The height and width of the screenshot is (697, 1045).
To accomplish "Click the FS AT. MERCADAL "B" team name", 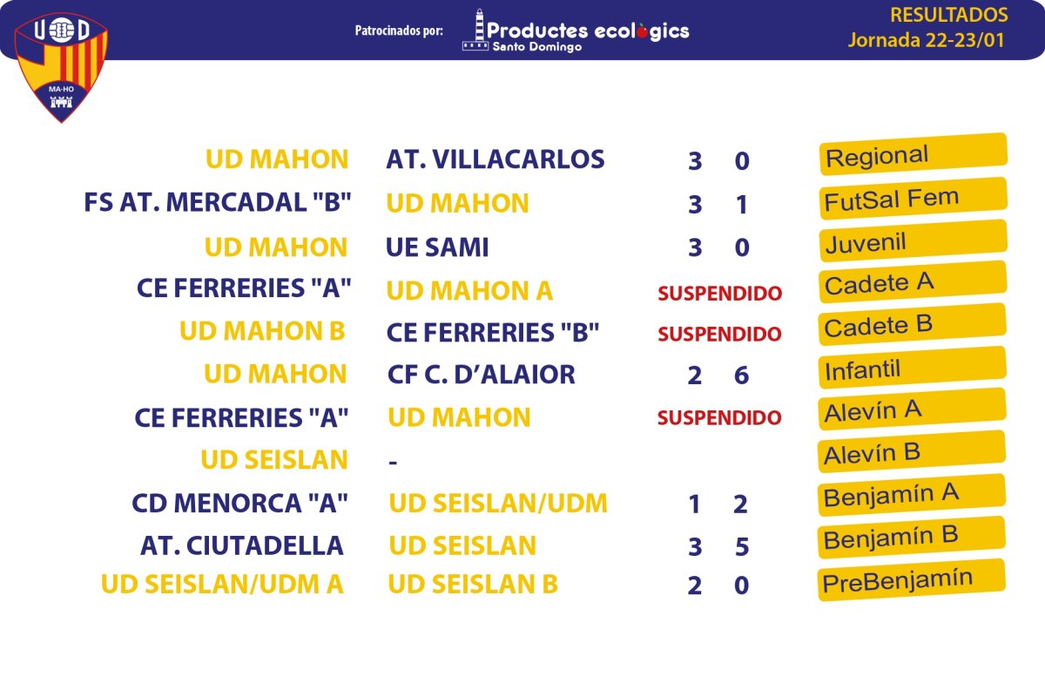I will point(218,203).
